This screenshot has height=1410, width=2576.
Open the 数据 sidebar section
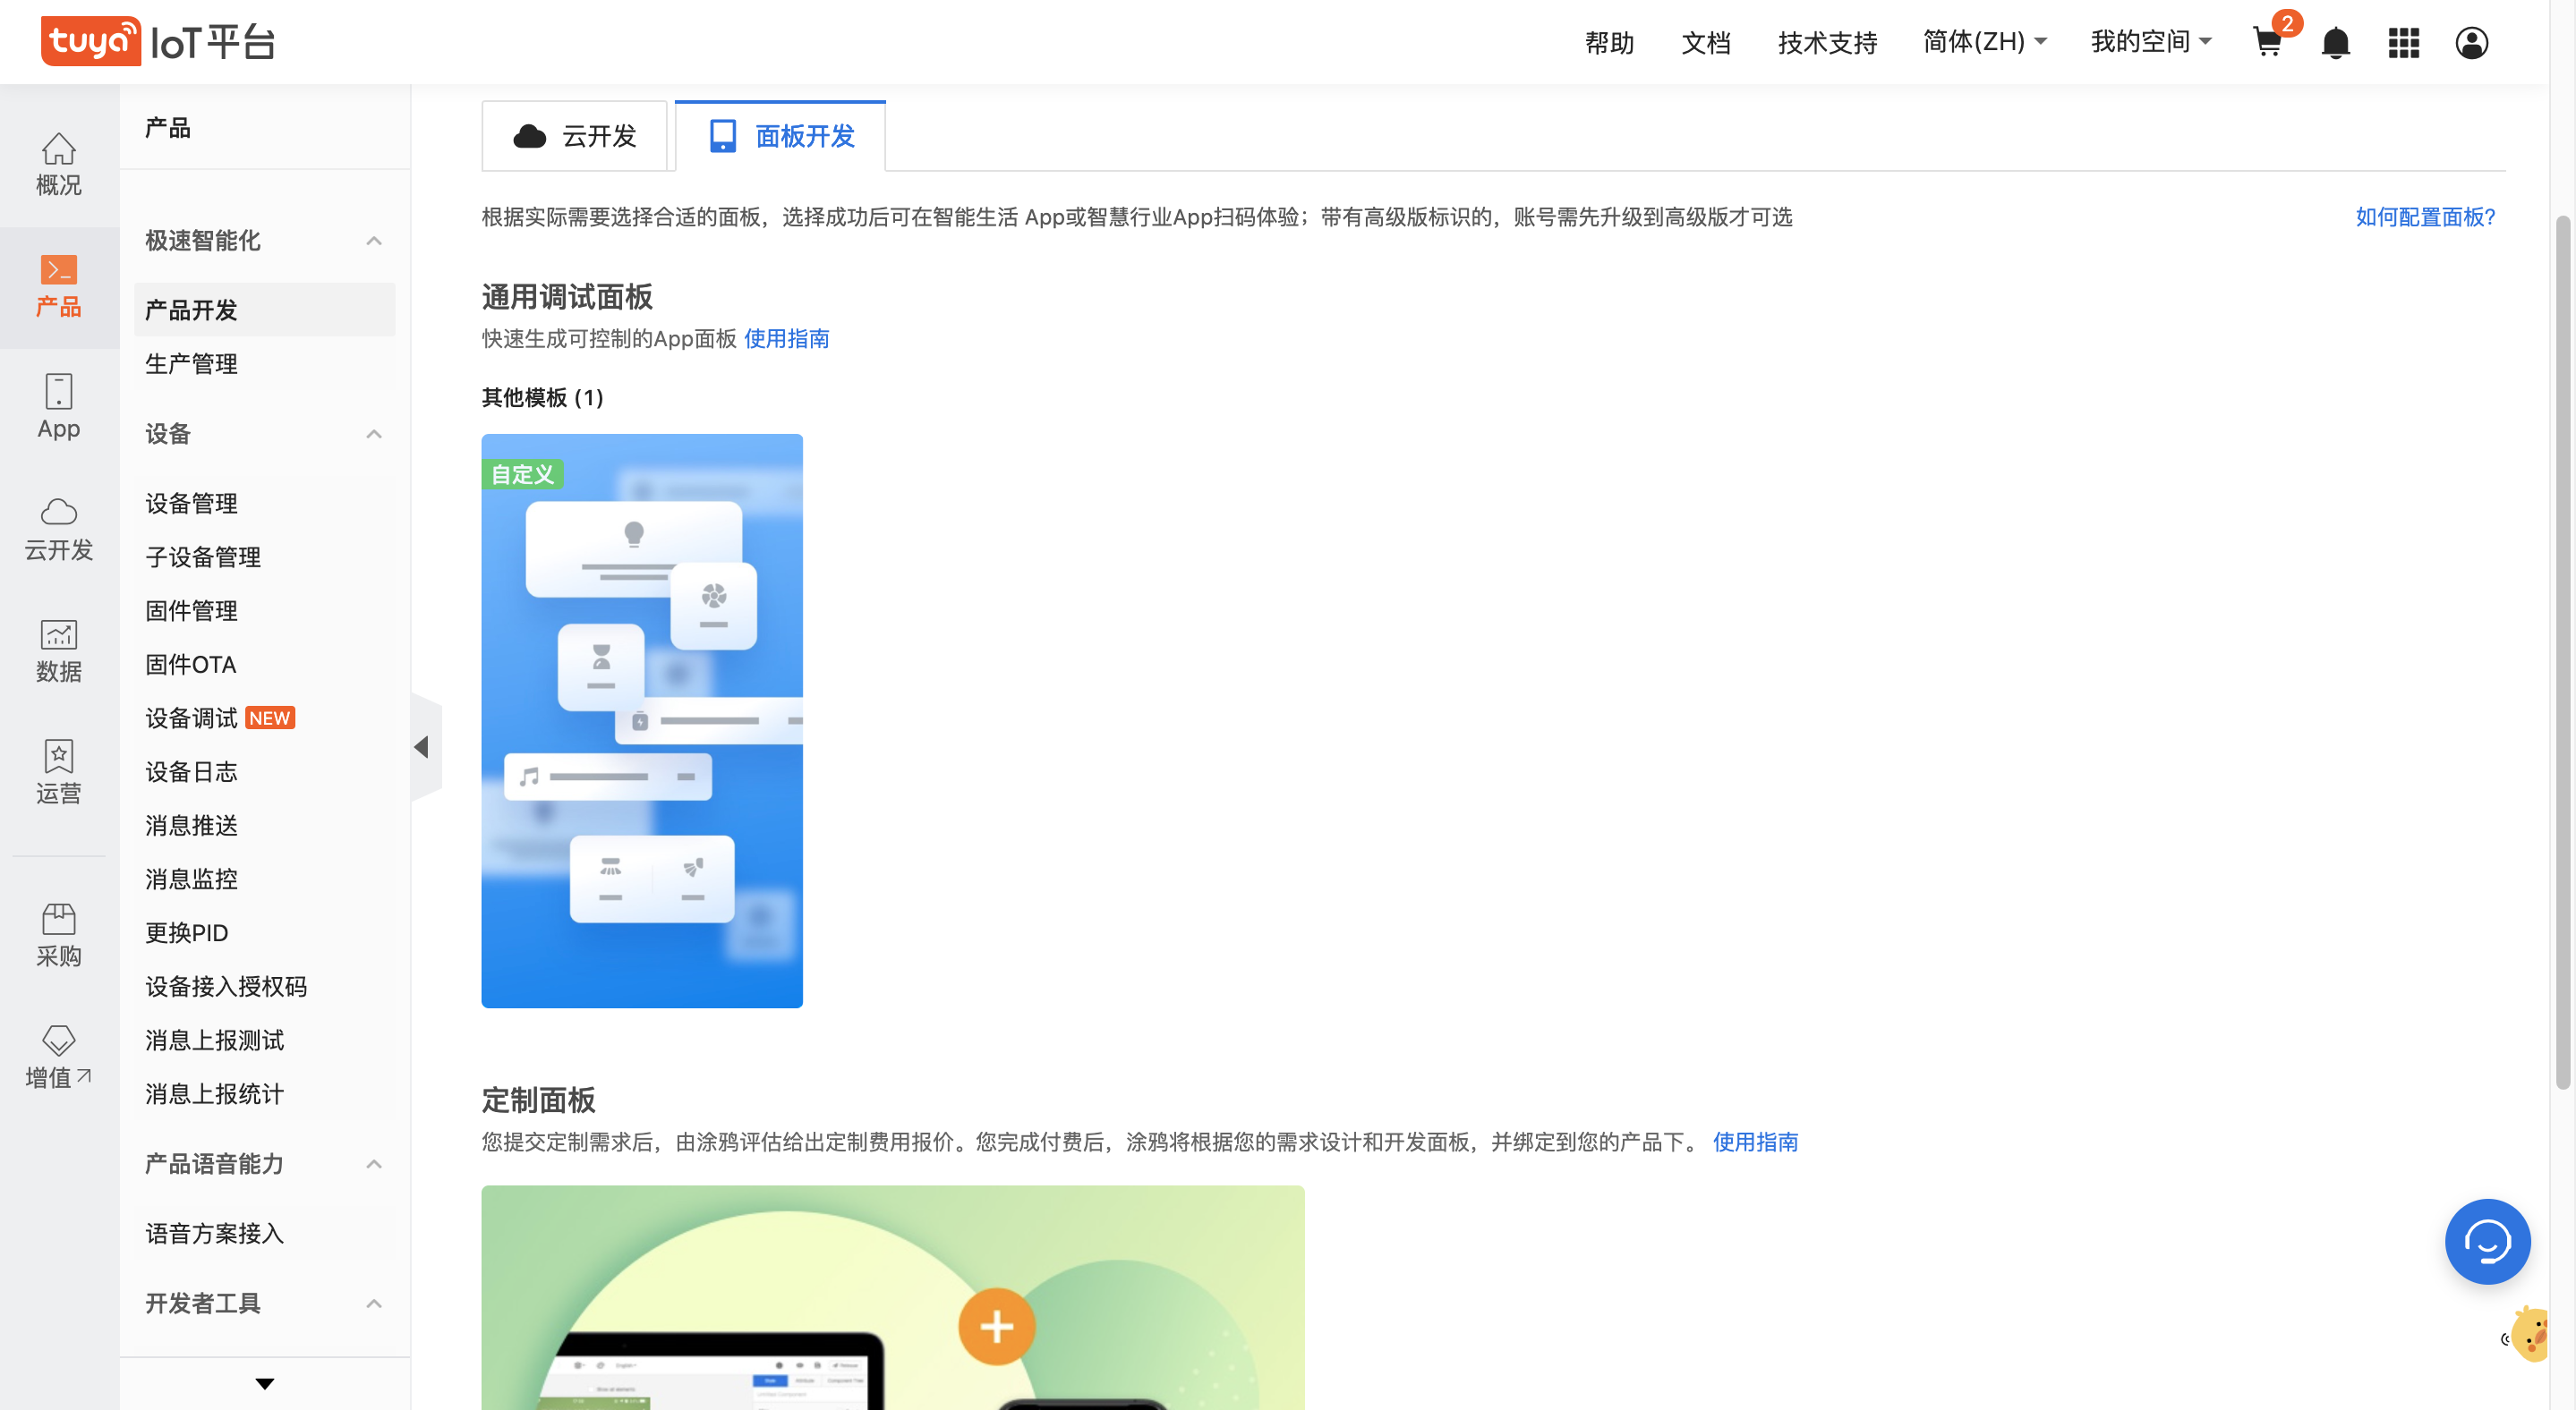click(59, 651)
